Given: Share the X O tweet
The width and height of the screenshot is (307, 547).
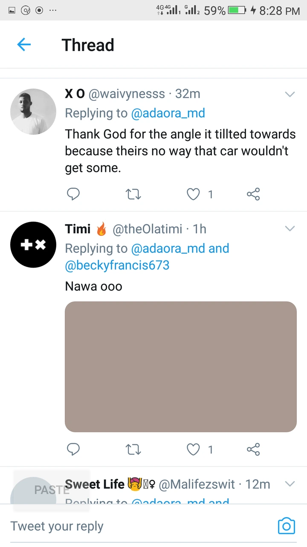Looking at the screenshot, I should tap(253, 194).
